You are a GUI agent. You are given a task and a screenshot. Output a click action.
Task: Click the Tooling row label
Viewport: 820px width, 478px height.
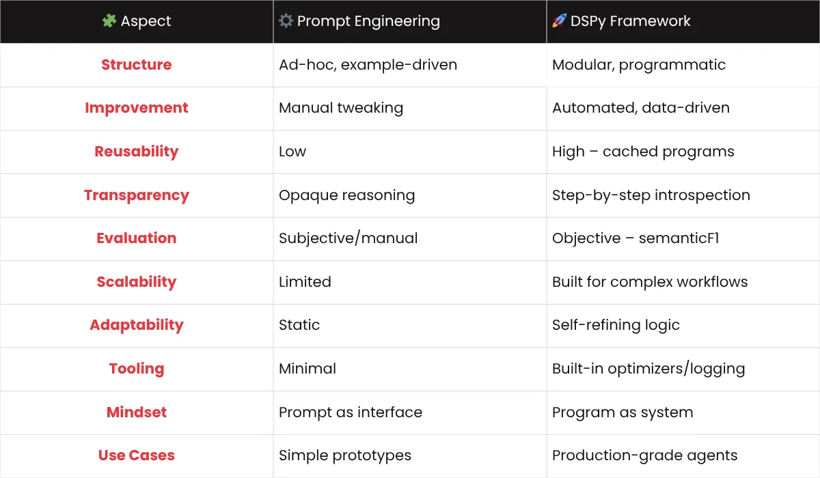click(x=137, y=369)
